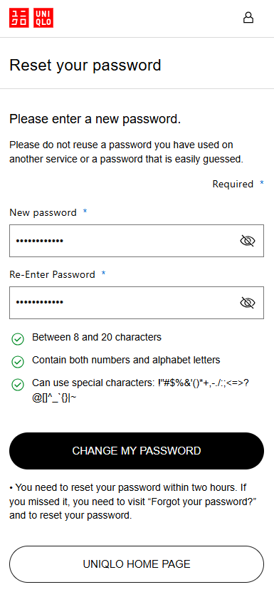Reveal the Re-Enter Password field contents

coord(248,303)
